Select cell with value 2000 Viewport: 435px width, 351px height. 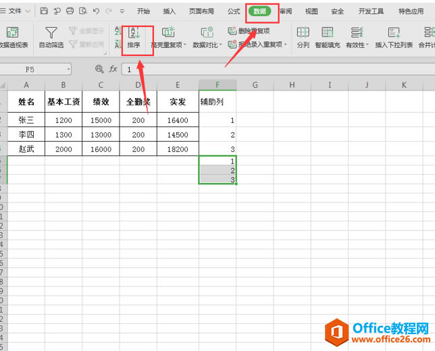tap(63, 149)
